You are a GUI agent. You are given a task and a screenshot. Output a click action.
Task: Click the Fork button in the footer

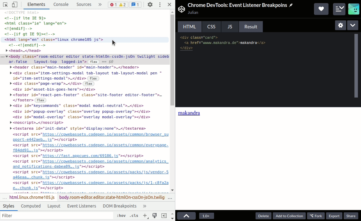coord(316,216)
